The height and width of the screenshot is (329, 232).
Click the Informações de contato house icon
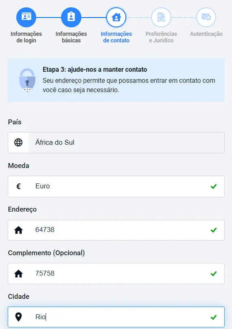point(116,17)
